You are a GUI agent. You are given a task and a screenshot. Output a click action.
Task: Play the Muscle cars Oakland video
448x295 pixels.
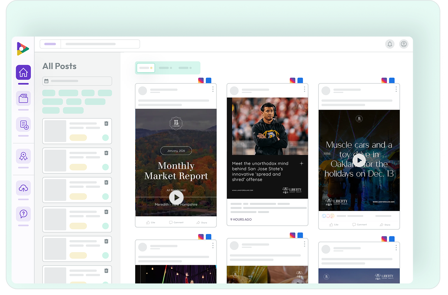[x=359, y=160]
